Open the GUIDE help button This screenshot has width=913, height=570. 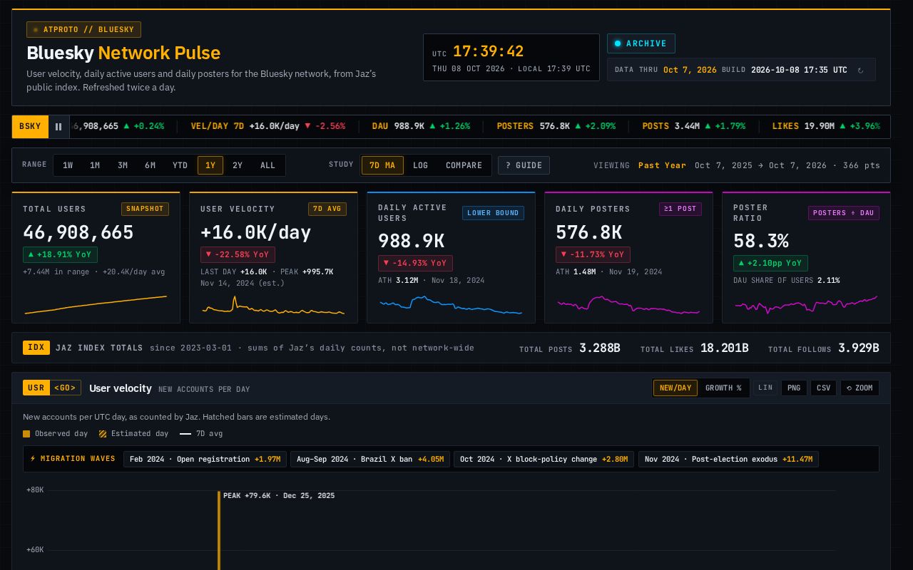524,165
